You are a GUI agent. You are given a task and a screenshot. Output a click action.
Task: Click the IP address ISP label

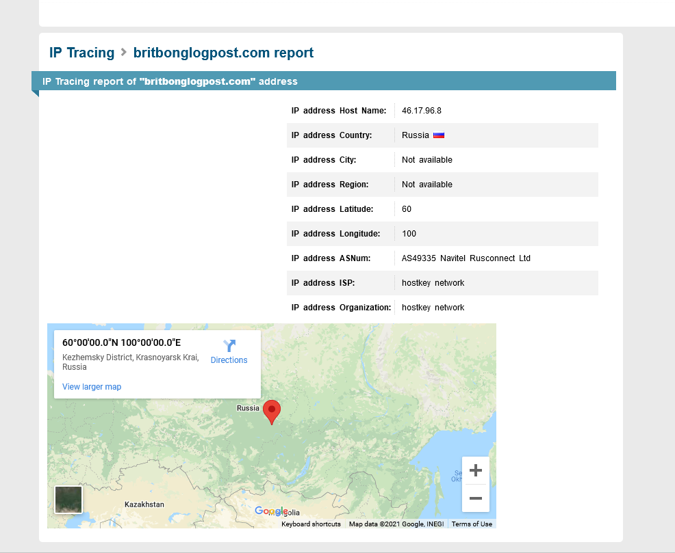click(x=323, y=283)
